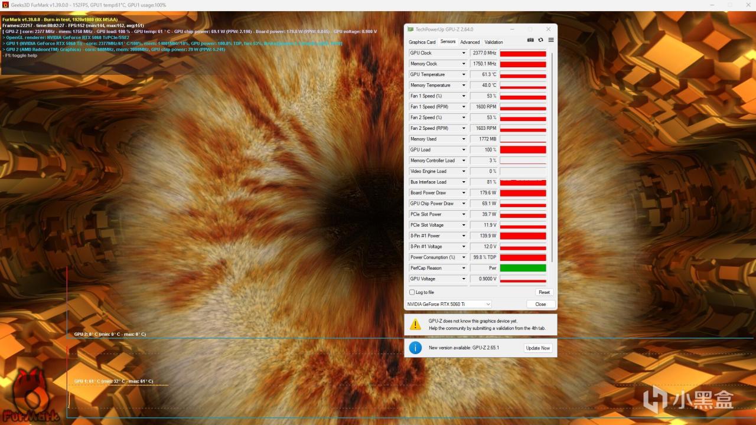Open the GPU Clock sensor dropdown
The image size is (756, 425).
(464, 53)
